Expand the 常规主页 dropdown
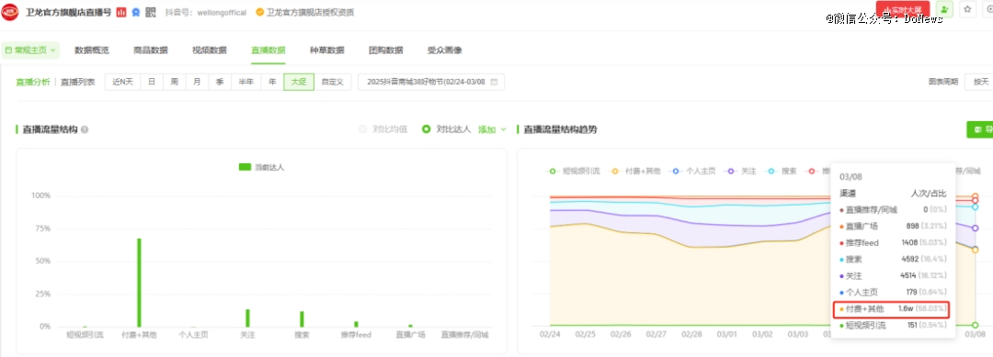Viewport: 993px width, 357px height. point(30,50)
